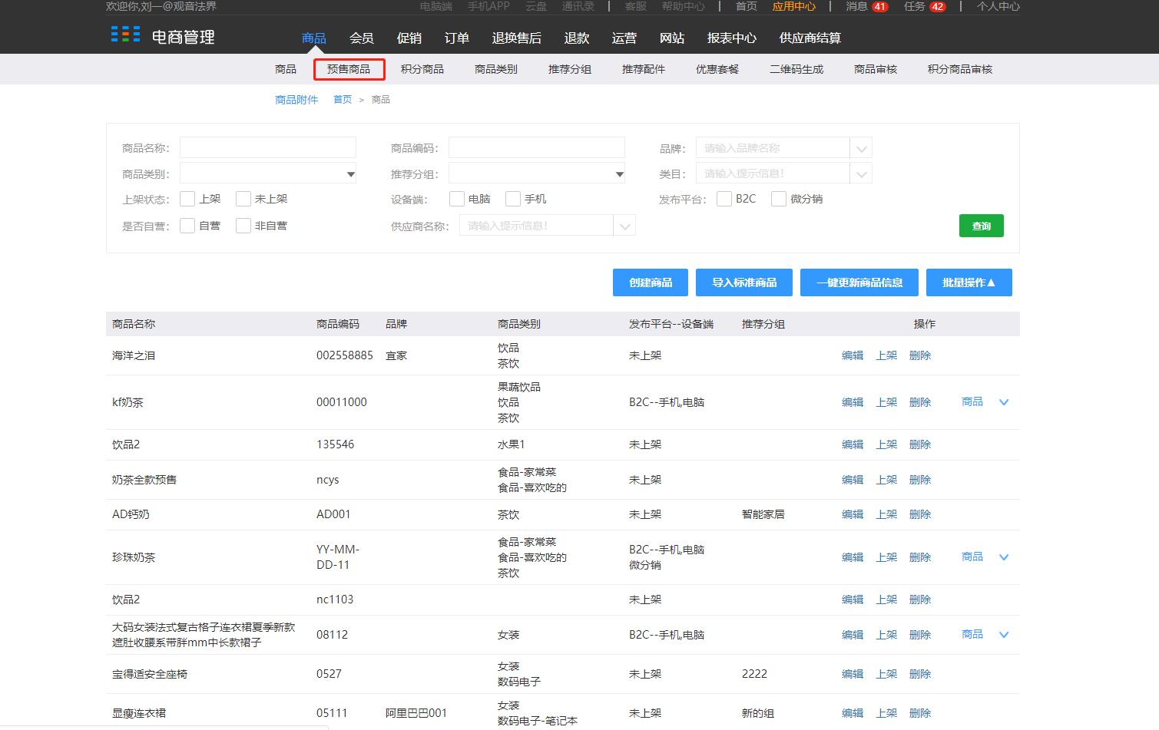Click 删除 for 宝得适安全座椅
Viewport: 1159px width, 730px height.
point(920,674)
